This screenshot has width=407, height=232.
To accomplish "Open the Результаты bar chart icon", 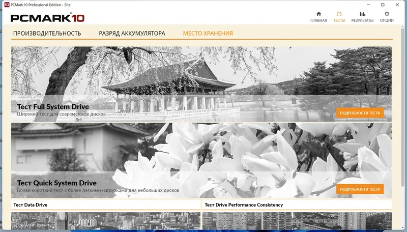I will click(x=362, y=14).
